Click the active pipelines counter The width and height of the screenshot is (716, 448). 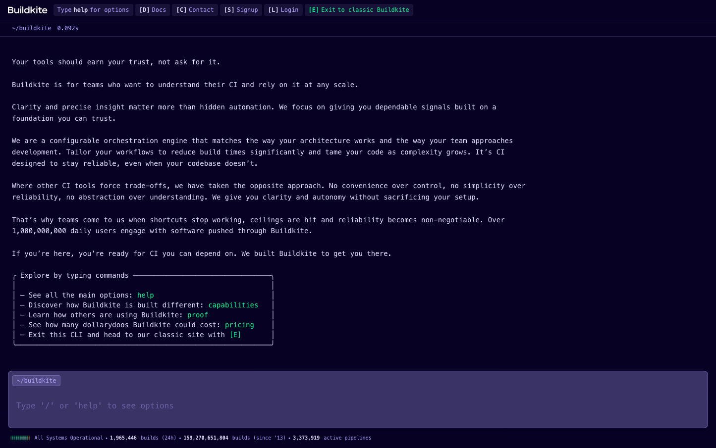click(331, 438)
